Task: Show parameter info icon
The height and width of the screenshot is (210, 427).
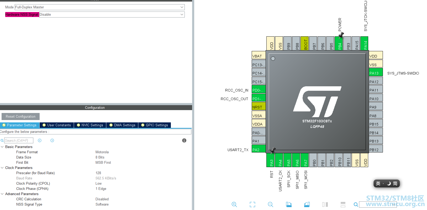Action: 184,140
